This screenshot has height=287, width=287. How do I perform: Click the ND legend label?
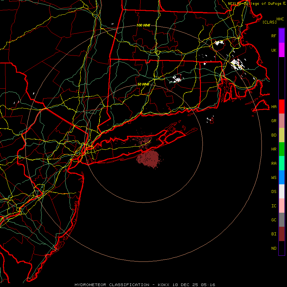tap(274, 248)
